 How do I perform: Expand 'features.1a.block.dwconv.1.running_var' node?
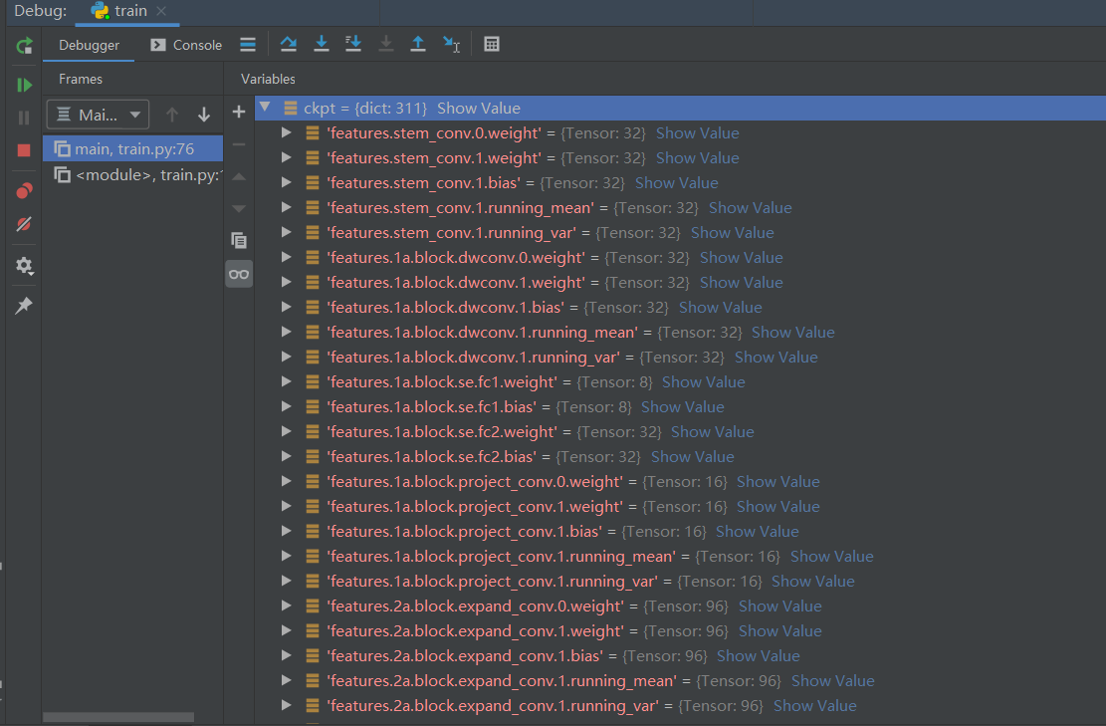pyautogui.click(x=286, y=357)
